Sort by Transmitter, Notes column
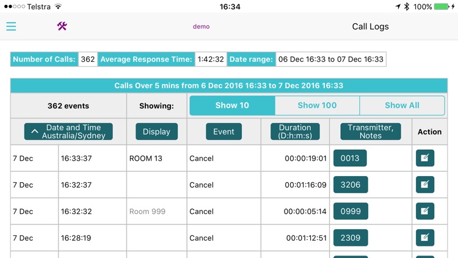 pyautogui.click(x=371, y=131)
